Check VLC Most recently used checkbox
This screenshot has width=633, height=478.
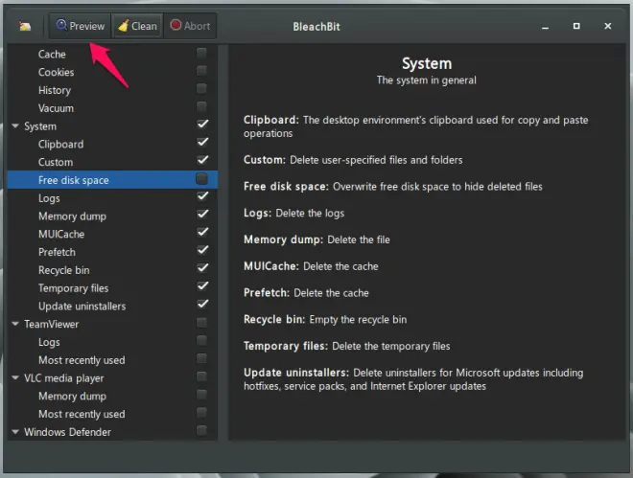click(201, 412)
